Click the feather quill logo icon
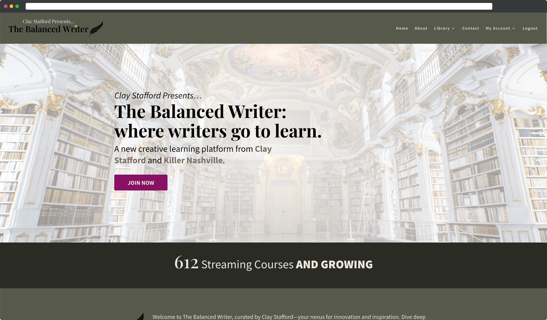The width and height of the screenshot is (547, 320). [x=96, y=29]
